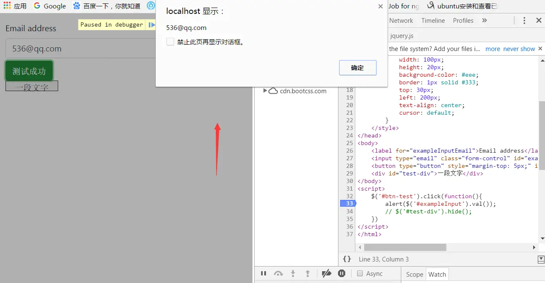Pause script execution button

263,273
